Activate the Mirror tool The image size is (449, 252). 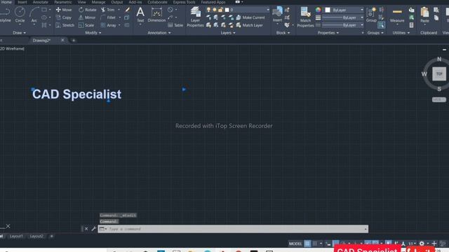(87, 17)
